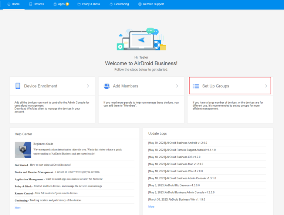Click the Apps bag icon in navbar
The height and width of the screenshot is (215, 284).
55,4
